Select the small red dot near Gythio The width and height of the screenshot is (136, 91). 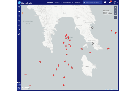point(59,20)
